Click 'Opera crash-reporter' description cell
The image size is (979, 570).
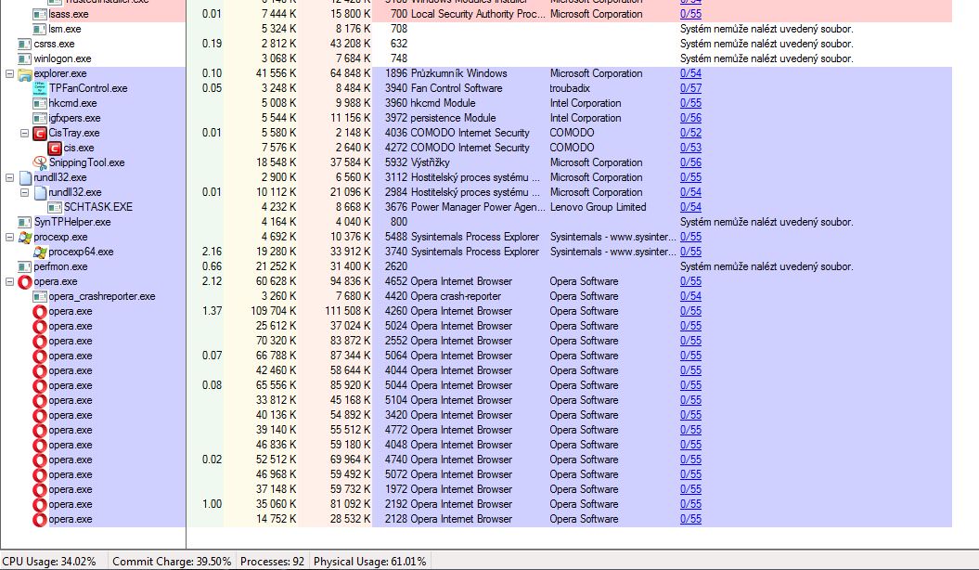click(x=456, y=296)
